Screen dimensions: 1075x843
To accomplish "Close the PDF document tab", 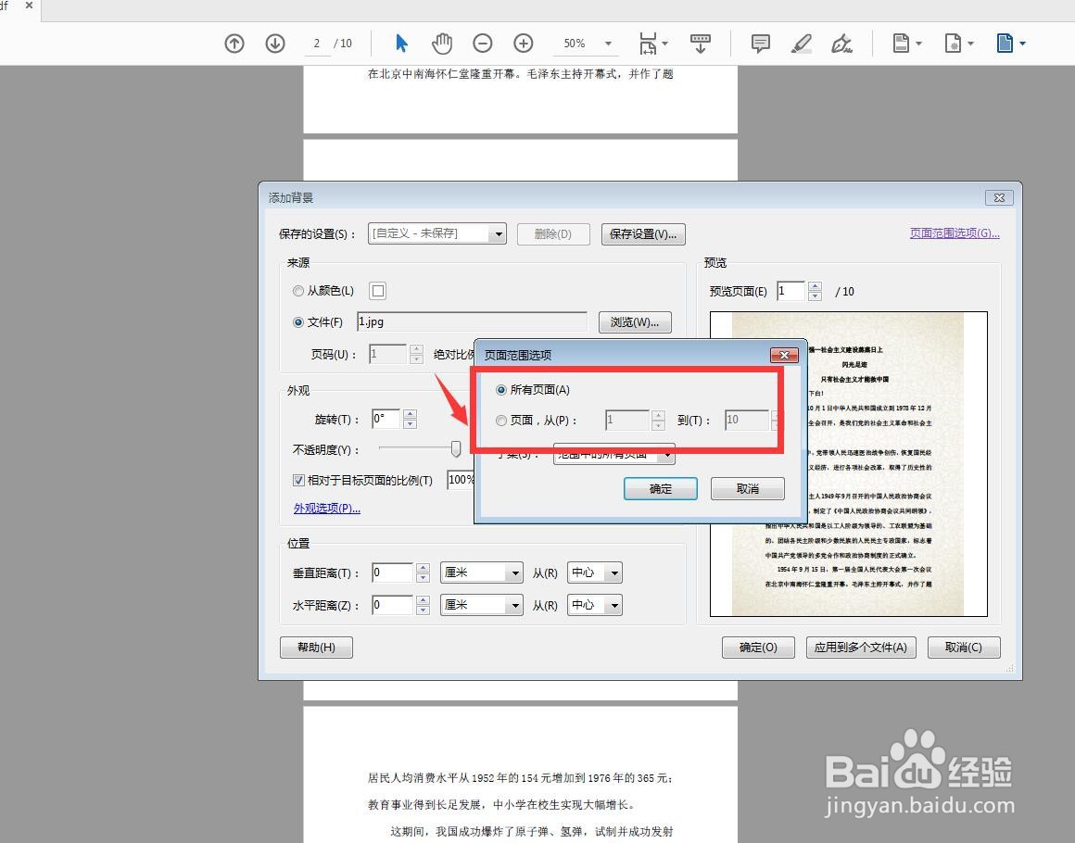I will point(29,6).
